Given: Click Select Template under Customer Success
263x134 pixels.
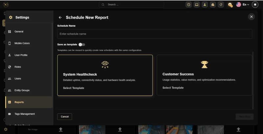Looking at the screenshot, I should coord(173,88).
